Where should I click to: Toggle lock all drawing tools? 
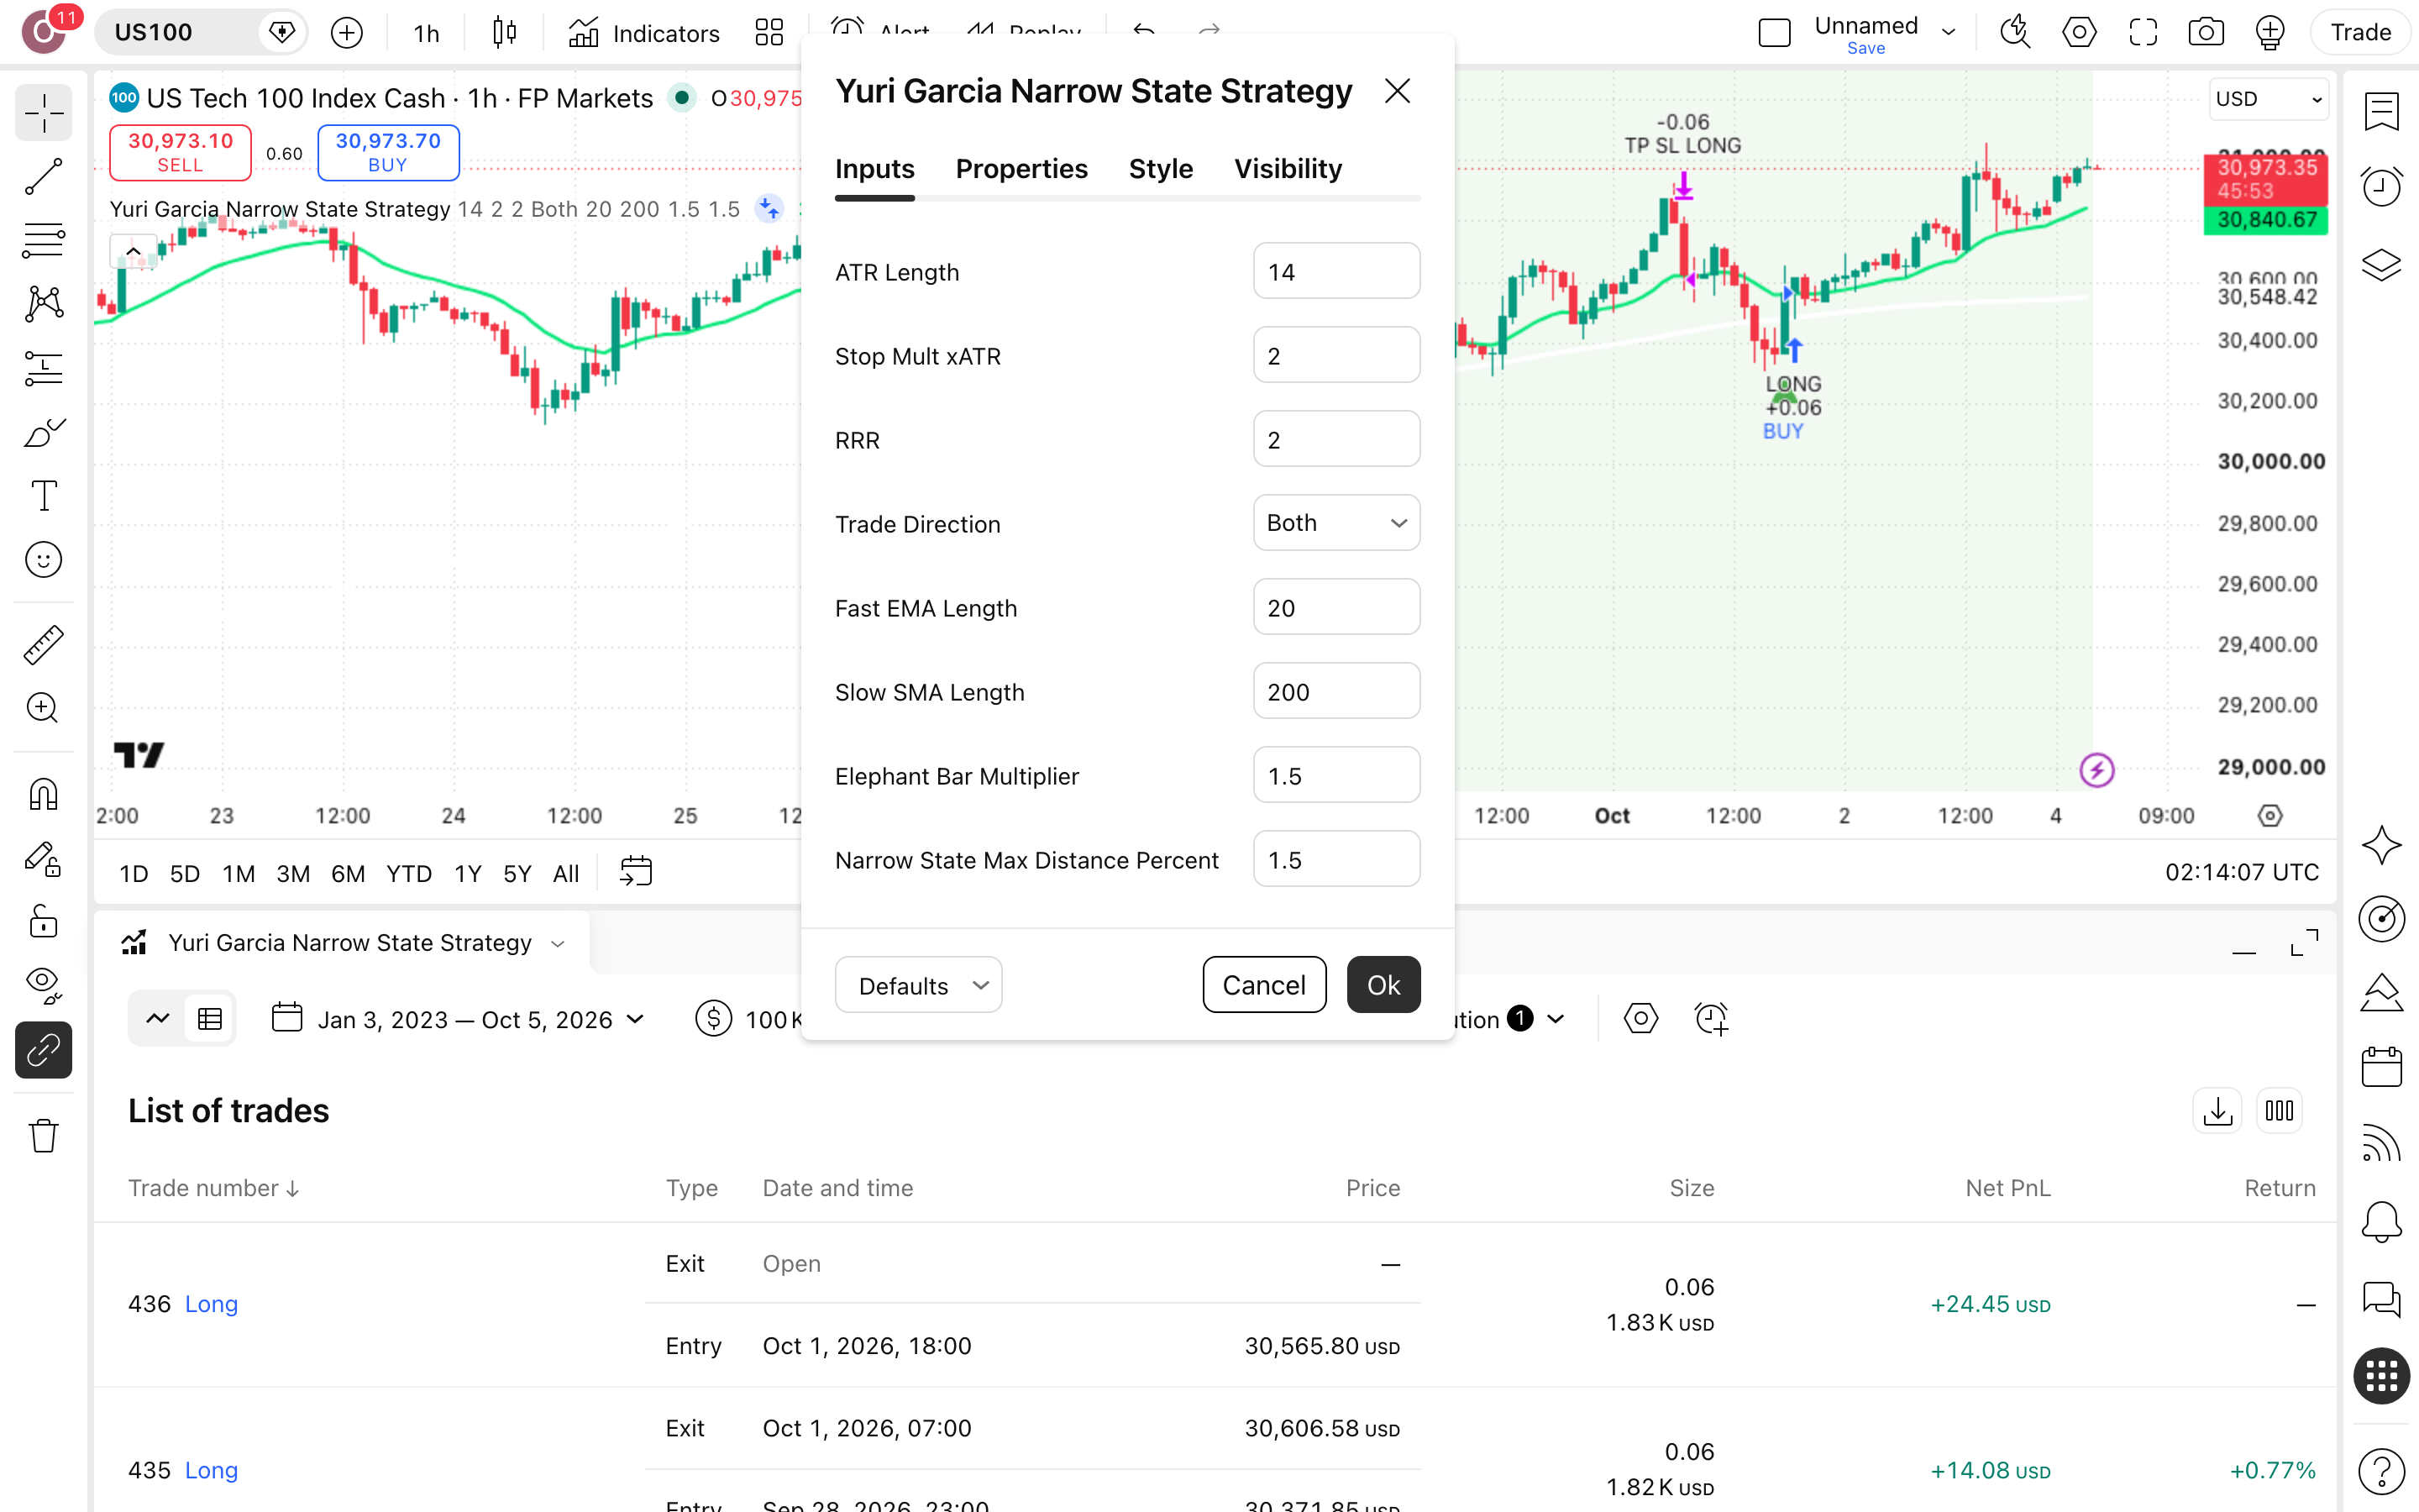tap(43, 922)
